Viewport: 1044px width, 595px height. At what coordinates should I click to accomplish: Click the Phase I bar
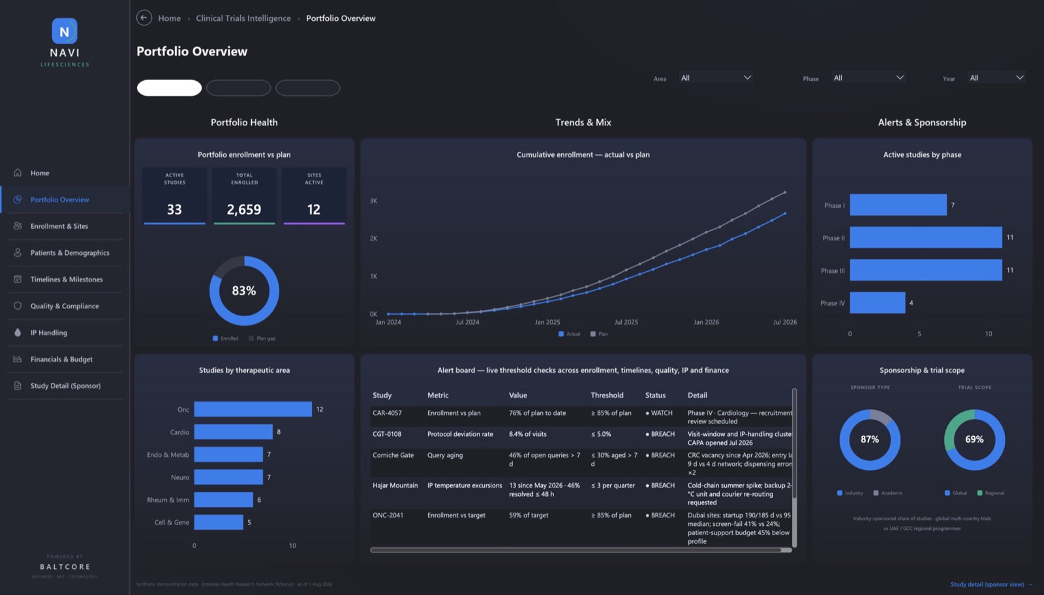point(898,205)
